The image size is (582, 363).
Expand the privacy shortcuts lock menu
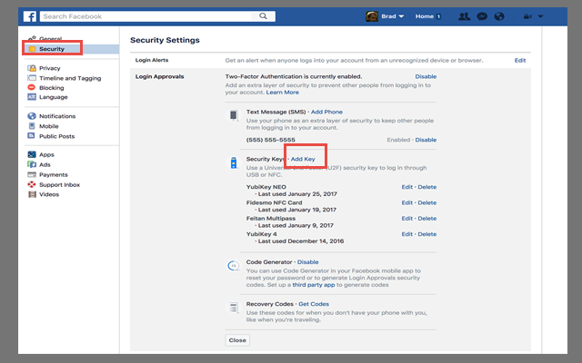coord(529,16)
